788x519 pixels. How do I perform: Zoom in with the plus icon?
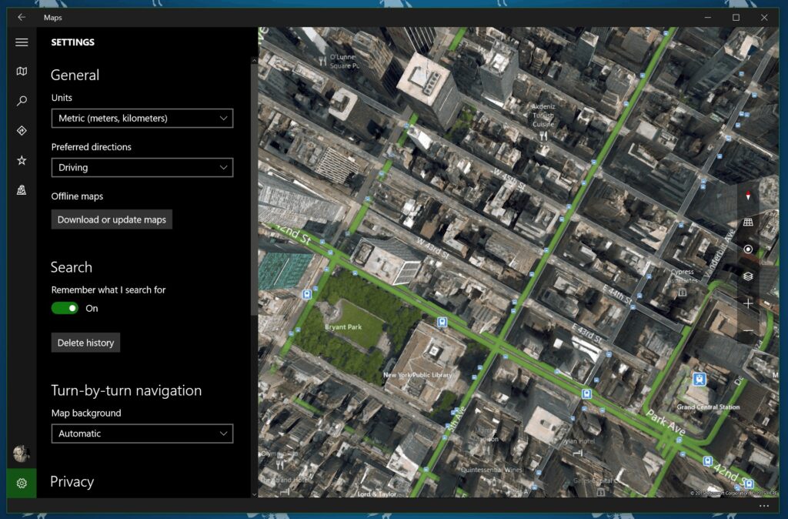pos(748,303)
